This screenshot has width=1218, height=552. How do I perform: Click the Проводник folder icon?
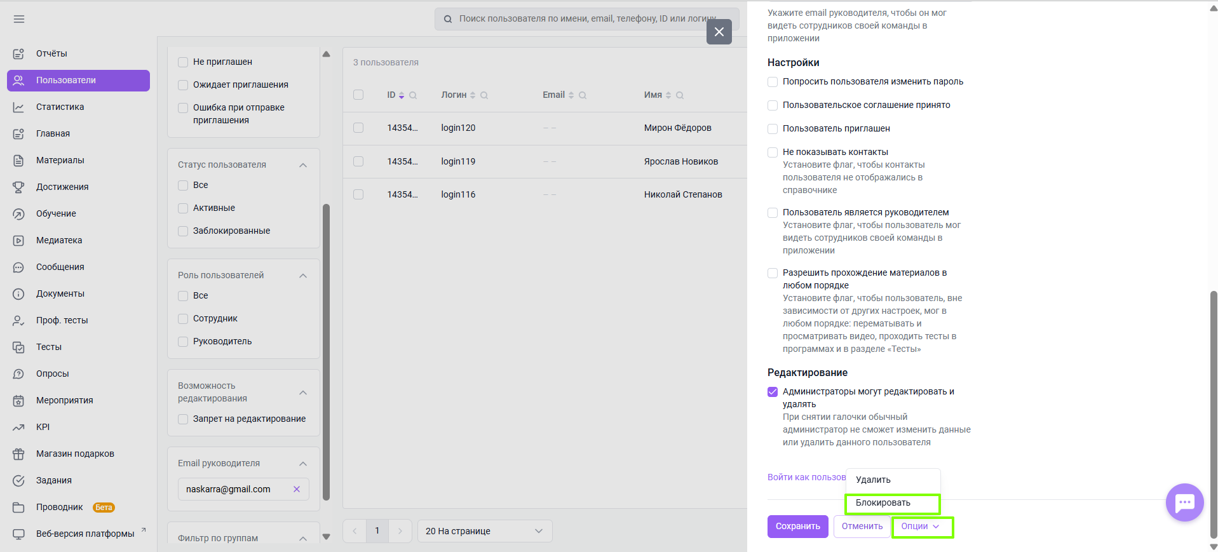[18, 508]
